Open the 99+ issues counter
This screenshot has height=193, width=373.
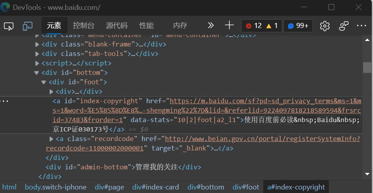coord(298,26)
